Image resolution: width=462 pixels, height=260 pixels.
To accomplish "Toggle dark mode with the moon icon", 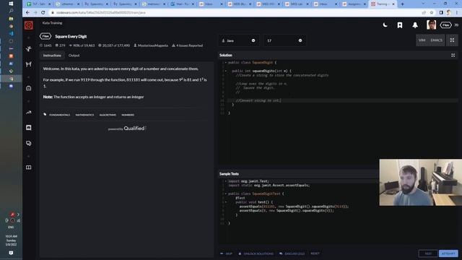I will pyautogui.click(x=385, y=25).
